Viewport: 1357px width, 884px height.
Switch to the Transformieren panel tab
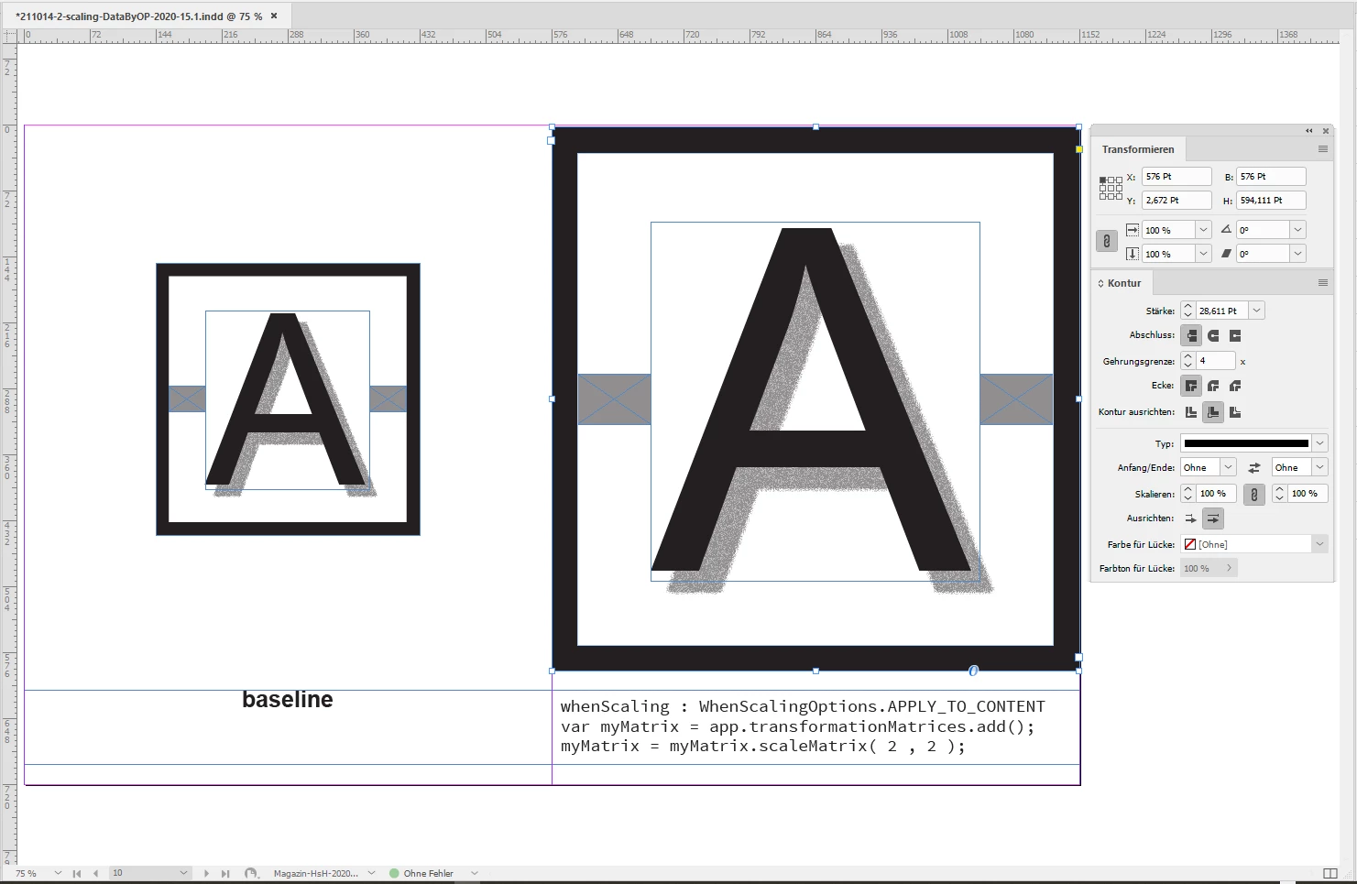(1138, 149)
